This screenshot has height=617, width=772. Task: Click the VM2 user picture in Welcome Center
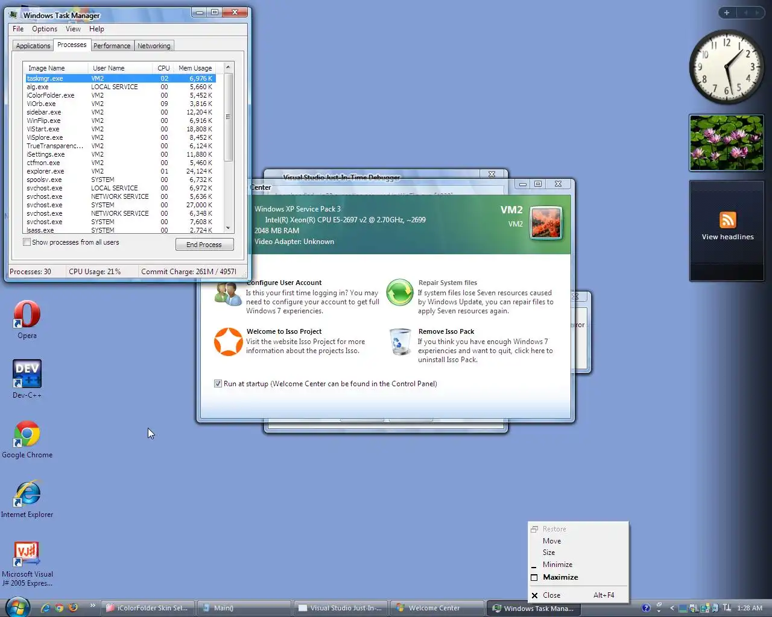(546, 222)
